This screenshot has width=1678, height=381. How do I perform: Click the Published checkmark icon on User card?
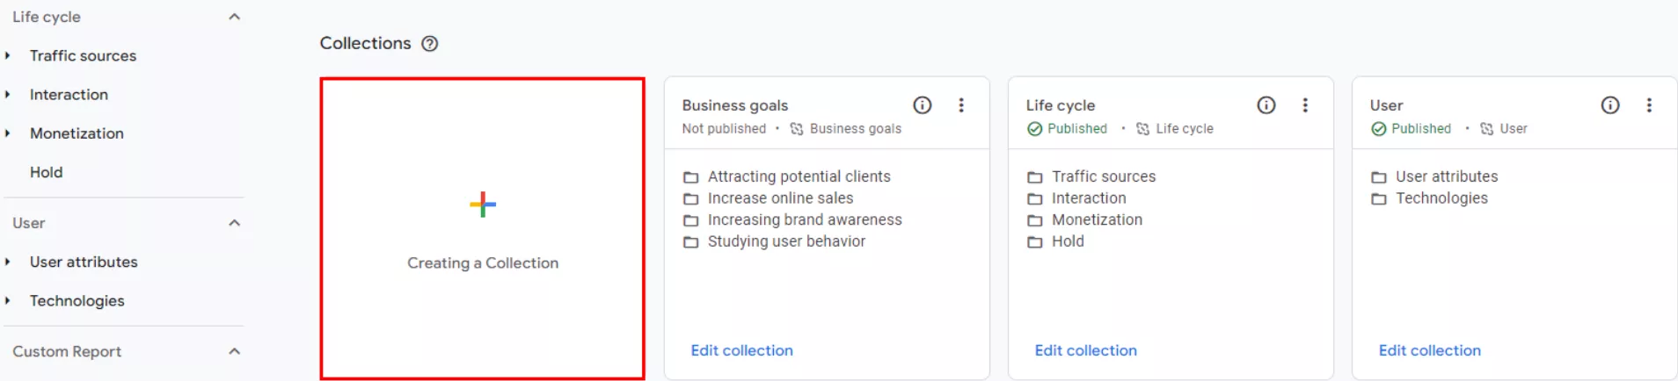[1378, 129]
